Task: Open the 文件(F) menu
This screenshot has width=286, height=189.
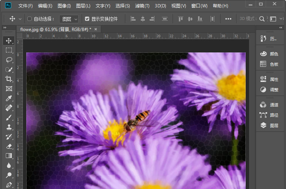Action: [x=25, y=6]
